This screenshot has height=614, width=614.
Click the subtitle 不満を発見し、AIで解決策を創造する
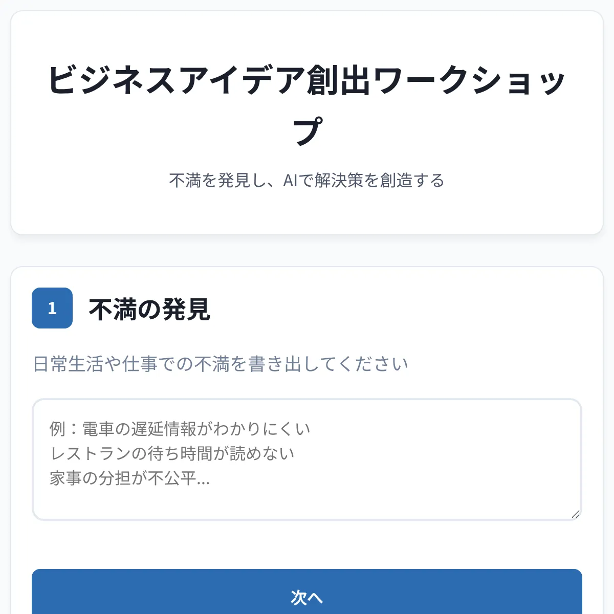[x=307, y=180]
